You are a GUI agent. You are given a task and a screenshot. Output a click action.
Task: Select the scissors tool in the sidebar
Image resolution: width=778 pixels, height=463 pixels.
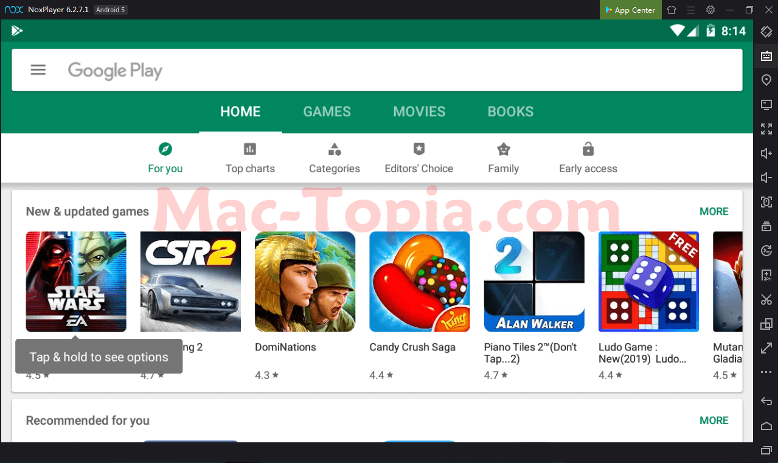(766, 299)
